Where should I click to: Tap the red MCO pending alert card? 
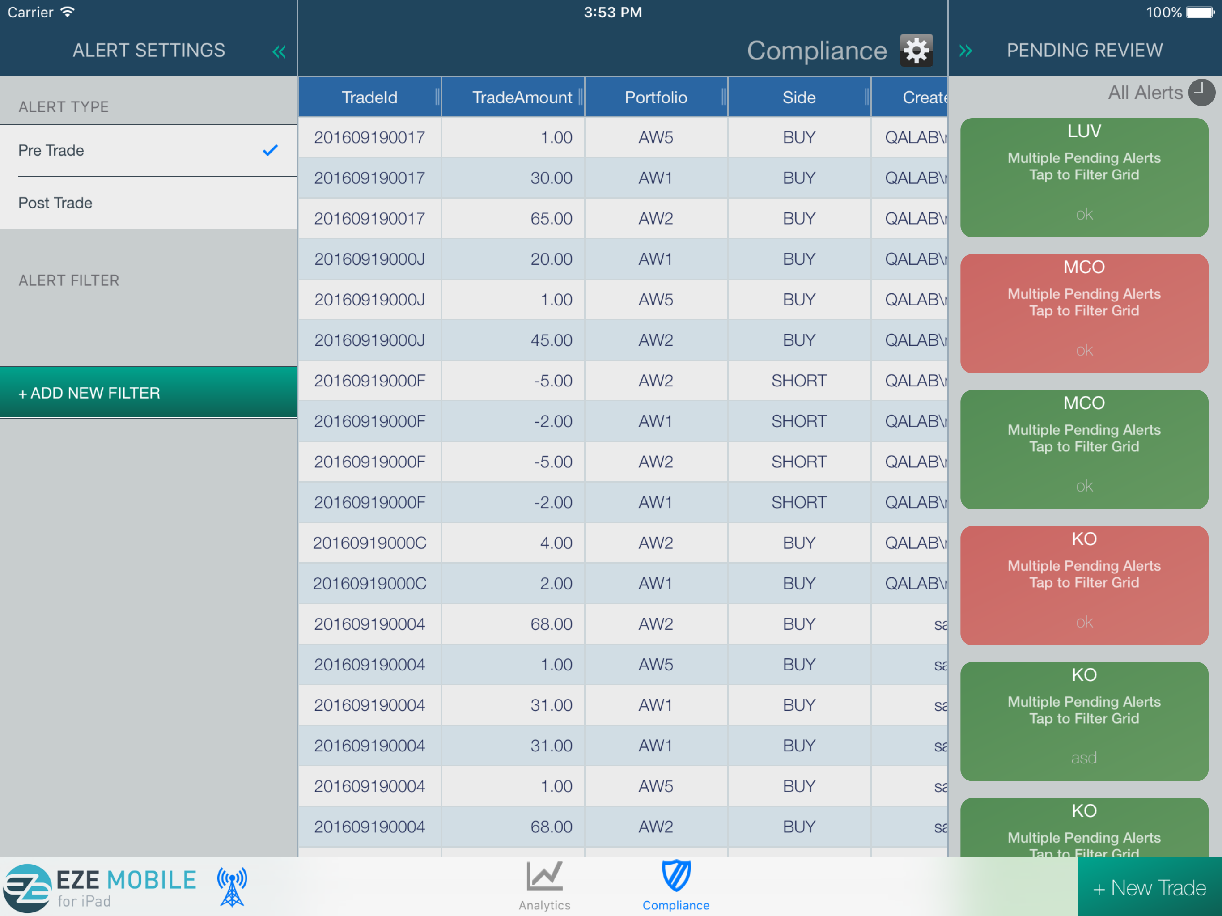pyautogui.click(x=1083, y=313)
